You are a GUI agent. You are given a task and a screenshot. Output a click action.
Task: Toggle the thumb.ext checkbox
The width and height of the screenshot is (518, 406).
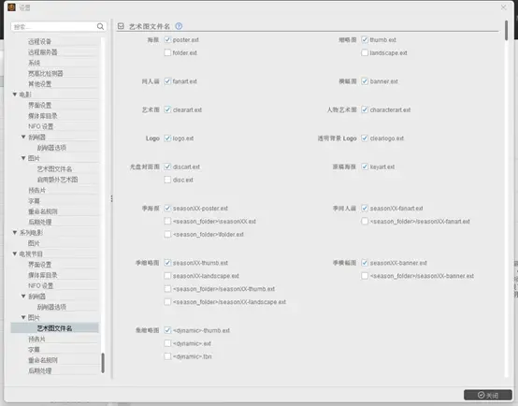(x=365, y=39)
